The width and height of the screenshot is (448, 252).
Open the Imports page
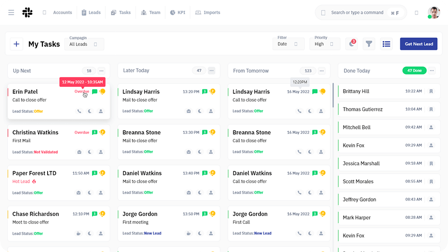(x=208, y=13)
